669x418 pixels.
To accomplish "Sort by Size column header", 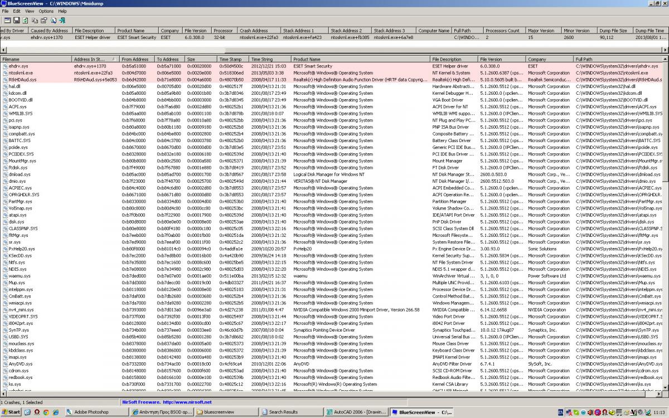I will [201, 59].
